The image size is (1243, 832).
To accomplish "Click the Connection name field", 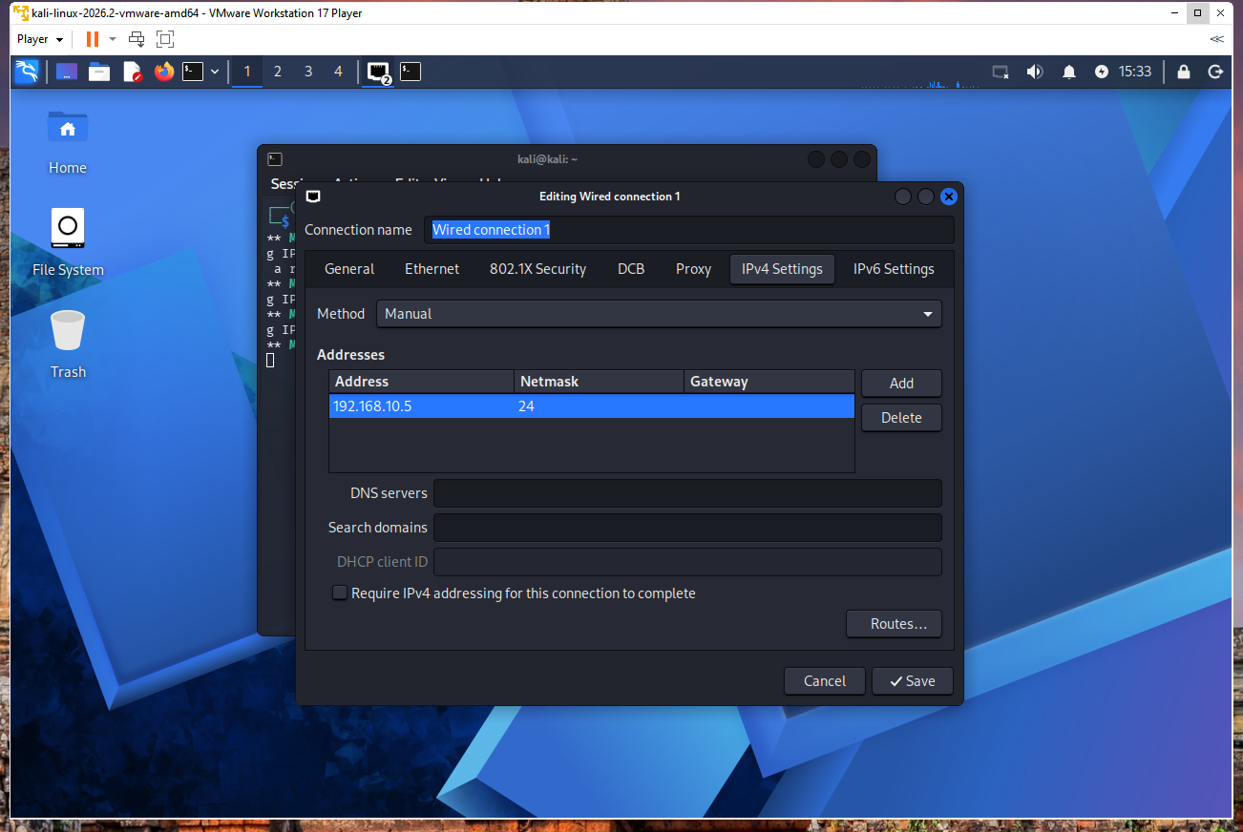I will pos(688,230).
